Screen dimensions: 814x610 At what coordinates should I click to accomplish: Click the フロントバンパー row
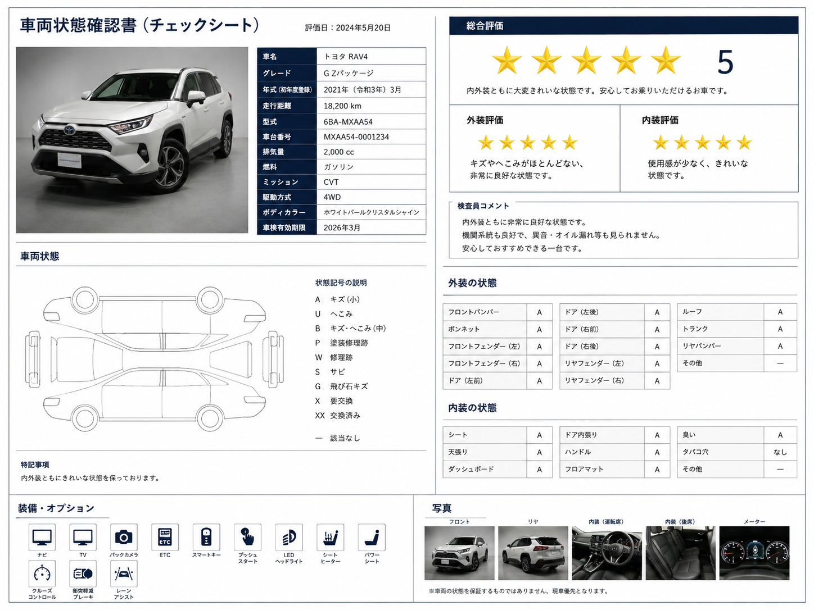point(498,312)
